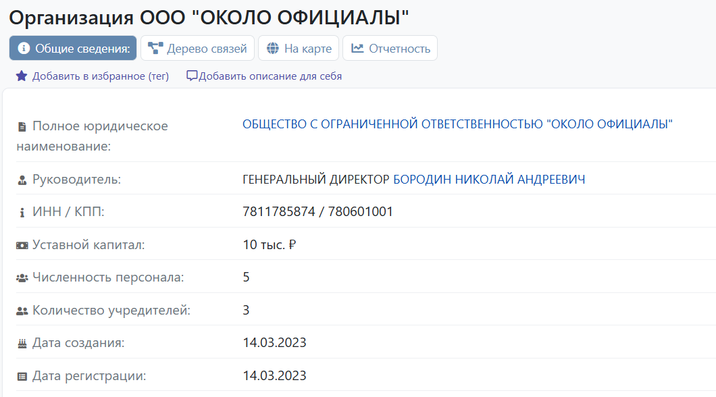Select the capital value 10 тыс. ₽
Viewport: 716px width, 397px height.
pyautogui.click(x=270, y=244)
